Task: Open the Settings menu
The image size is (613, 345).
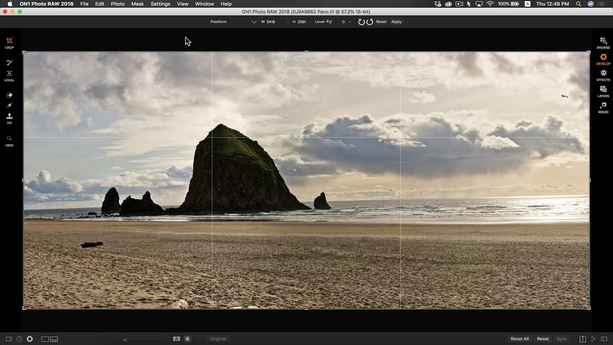Action: click(x=160, y=4)
